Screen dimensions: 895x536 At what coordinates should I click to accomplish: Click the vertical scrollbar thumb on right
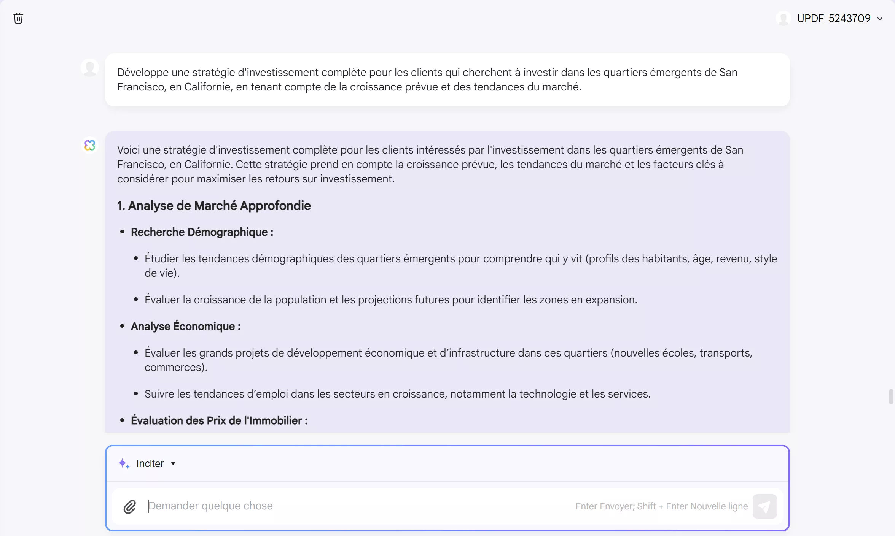(890, 397)
